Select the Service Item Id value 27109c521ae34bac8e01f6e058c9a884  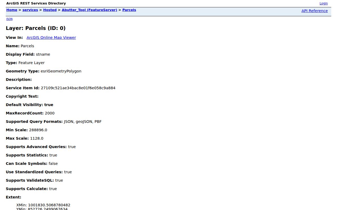click(78, 88)
